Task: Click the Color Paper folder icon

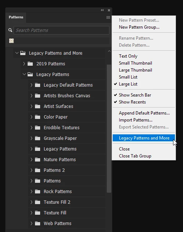Action: pyautogui.click(x=38, y=117)
